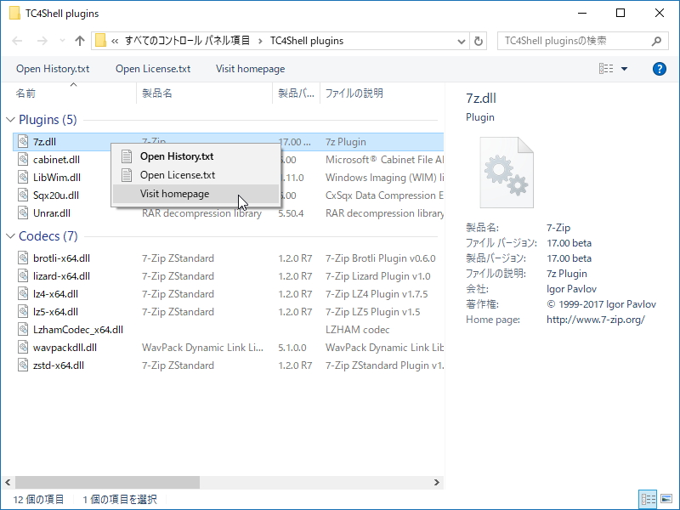
Task: Click Open License.txt in the toolbar
Action: coord(152,69)
